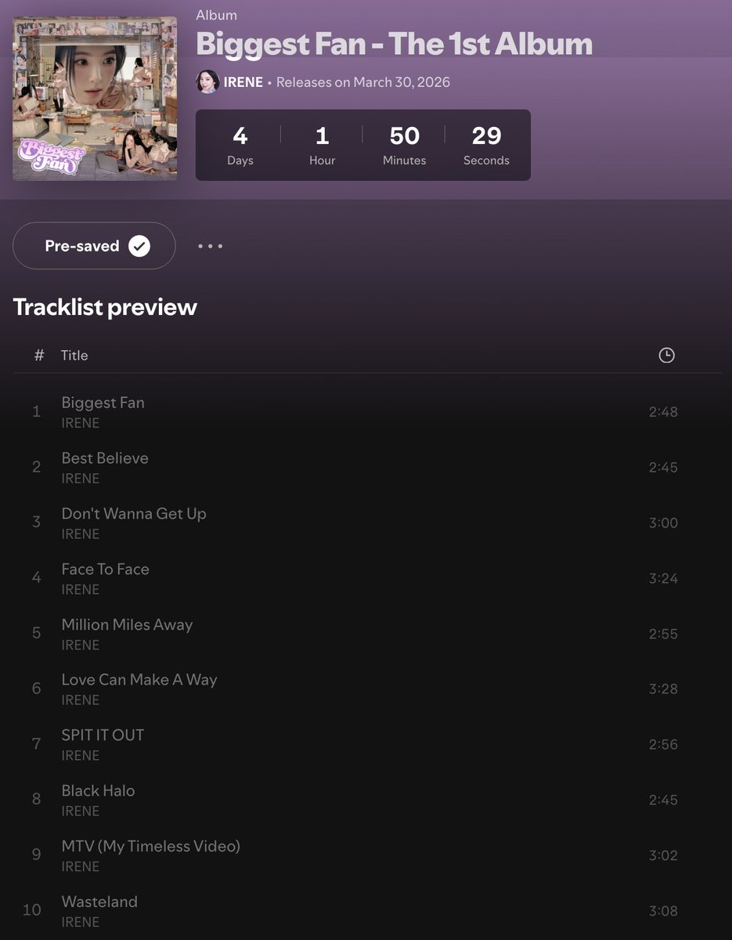Click the 3:24 duration value

663,579
